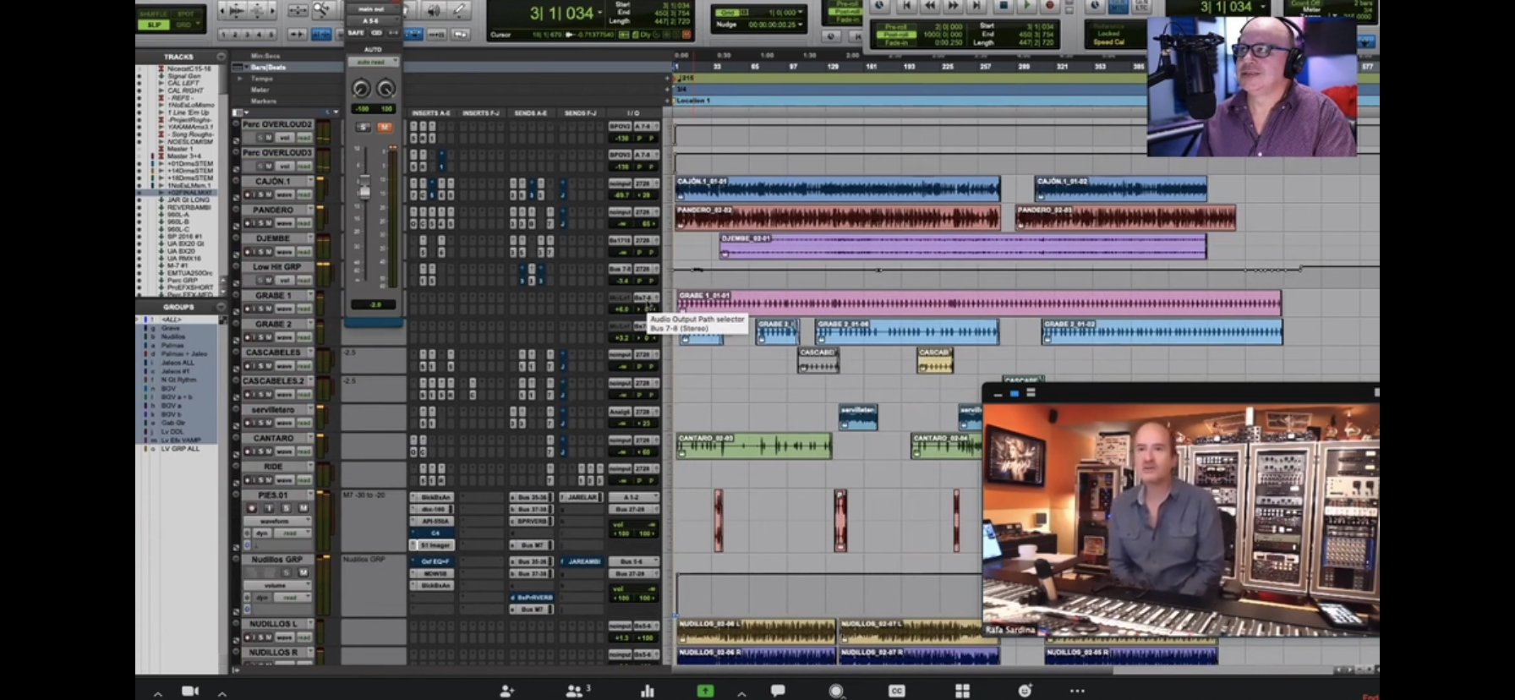
Task: Open the Tracks list options menu
Action: tap(221, 57)
